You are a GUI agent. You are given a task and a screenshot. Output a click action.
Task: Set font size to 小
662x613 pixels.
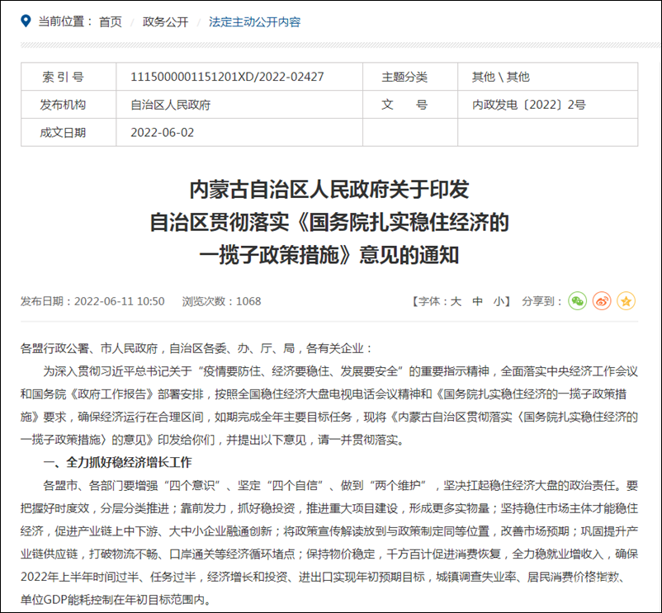point(499,301)
